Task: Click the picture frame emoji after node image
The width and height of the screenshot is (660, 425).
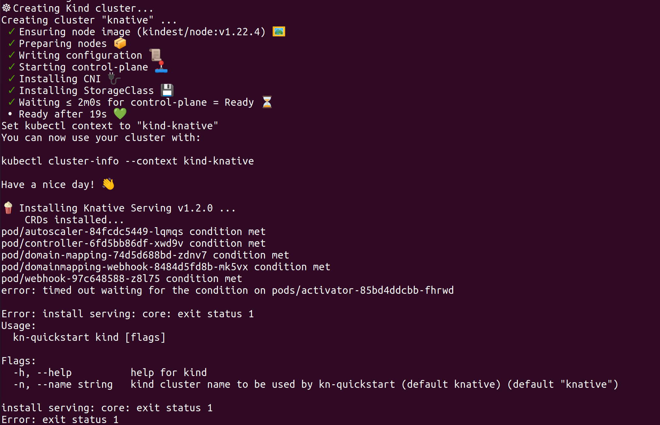Action: 279,32
